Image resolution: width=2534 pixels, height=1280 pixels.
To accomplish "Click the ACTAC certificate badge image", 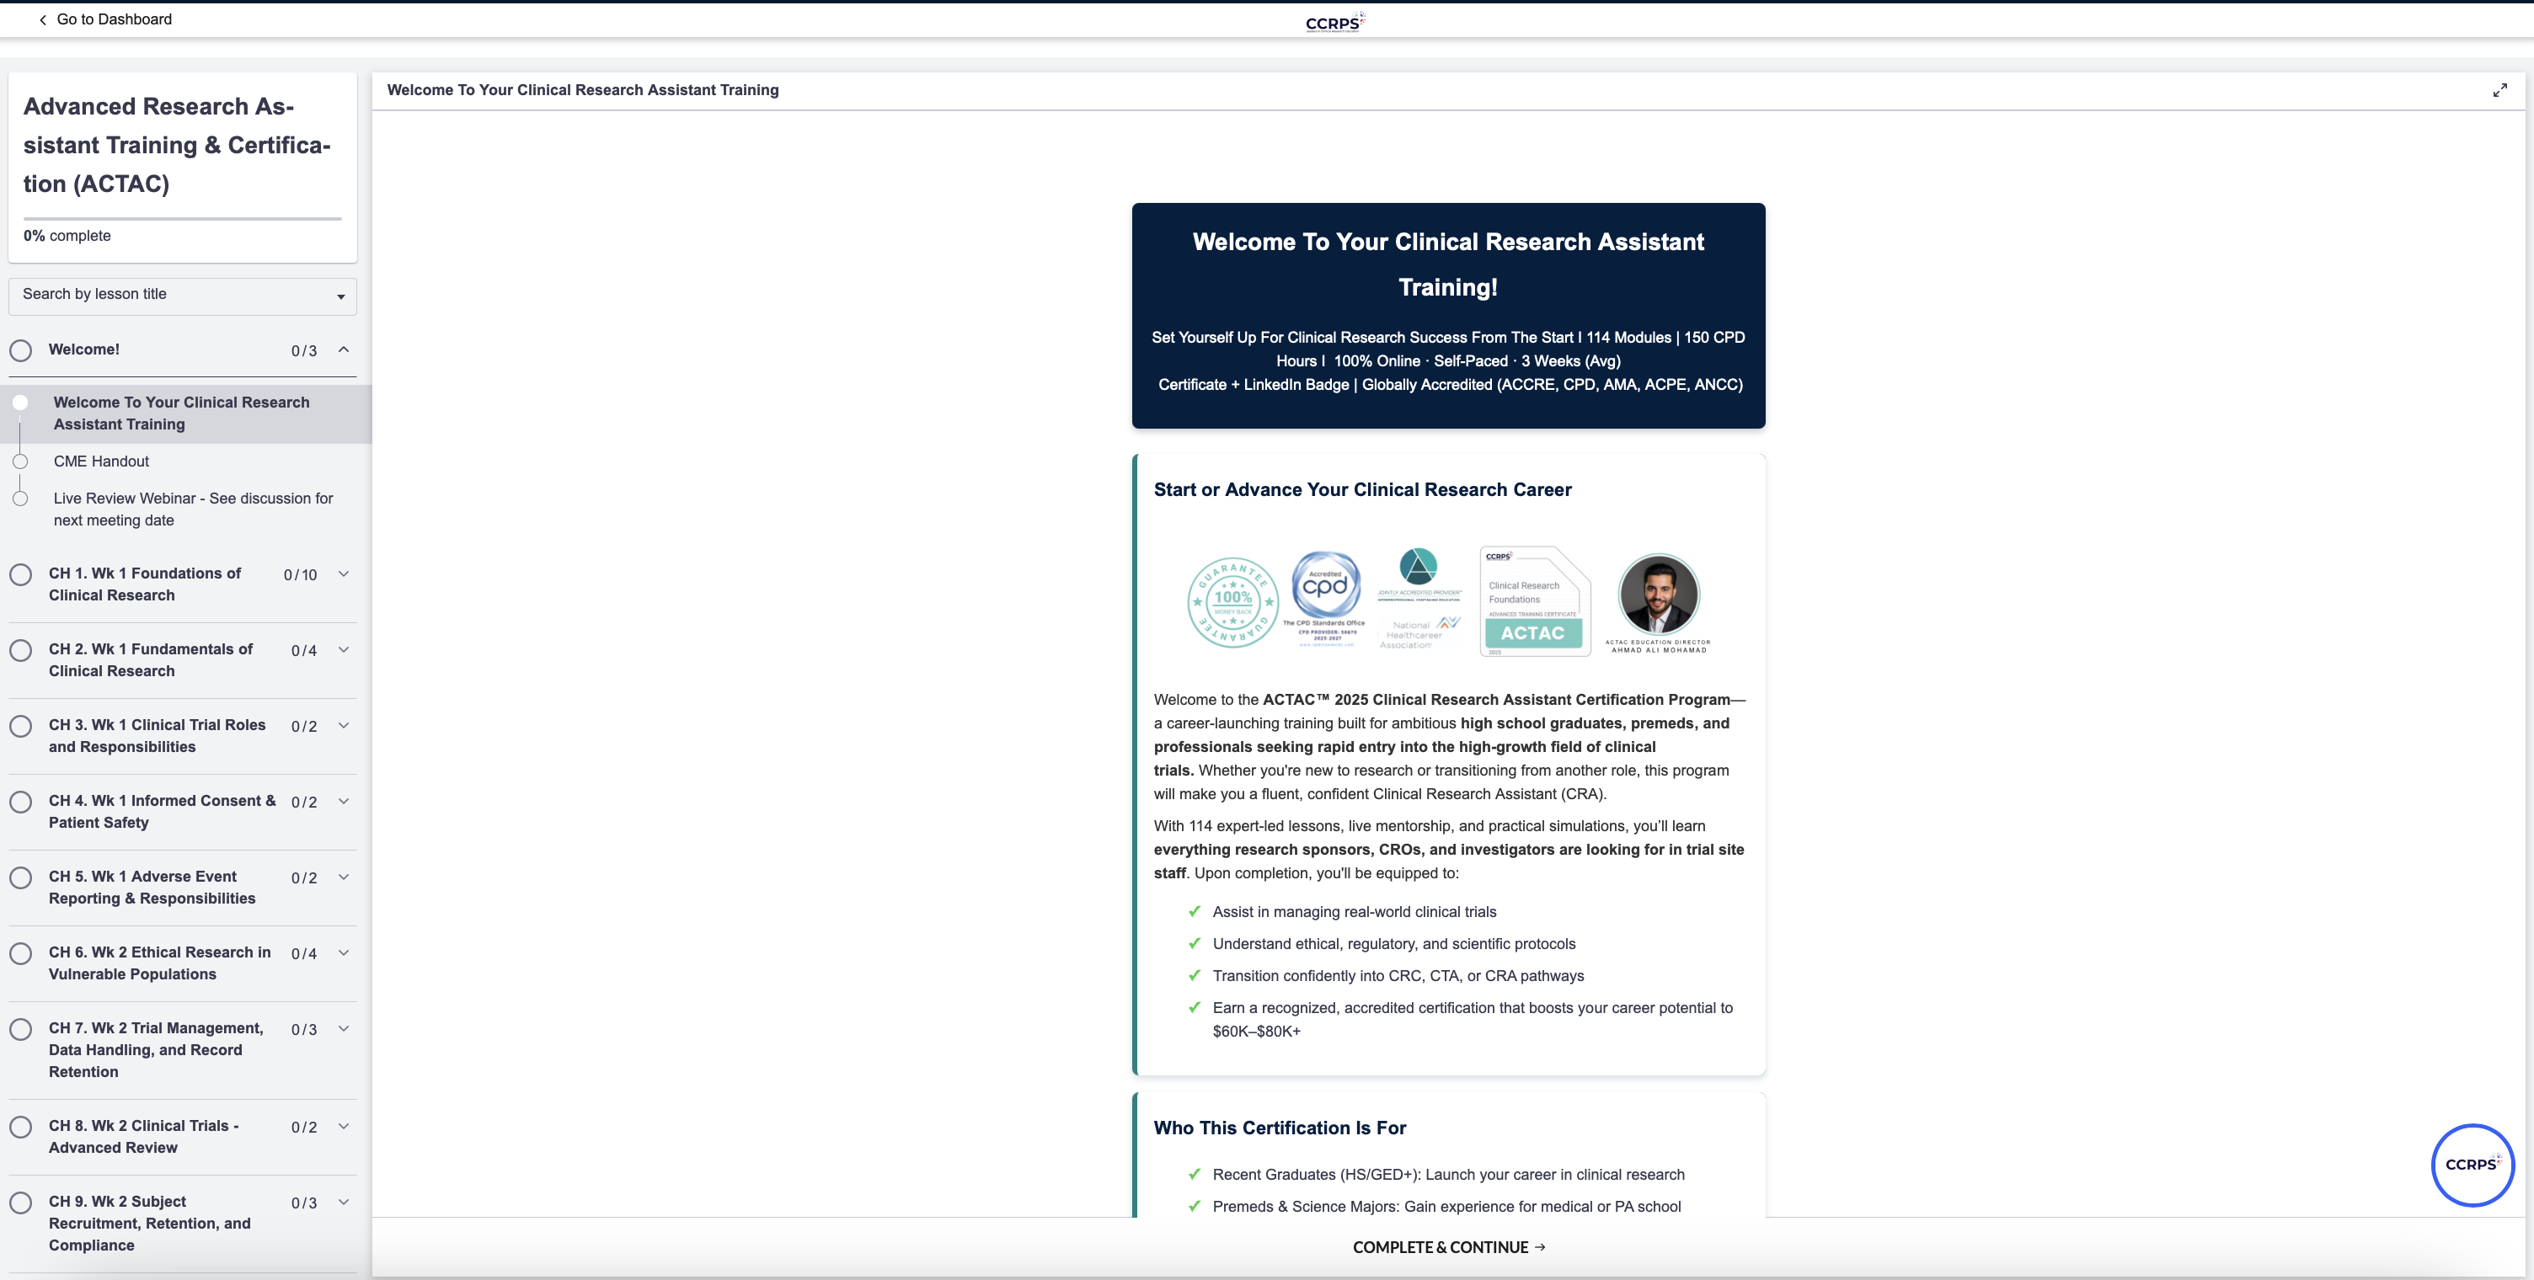I will [x=1535, y=600].
